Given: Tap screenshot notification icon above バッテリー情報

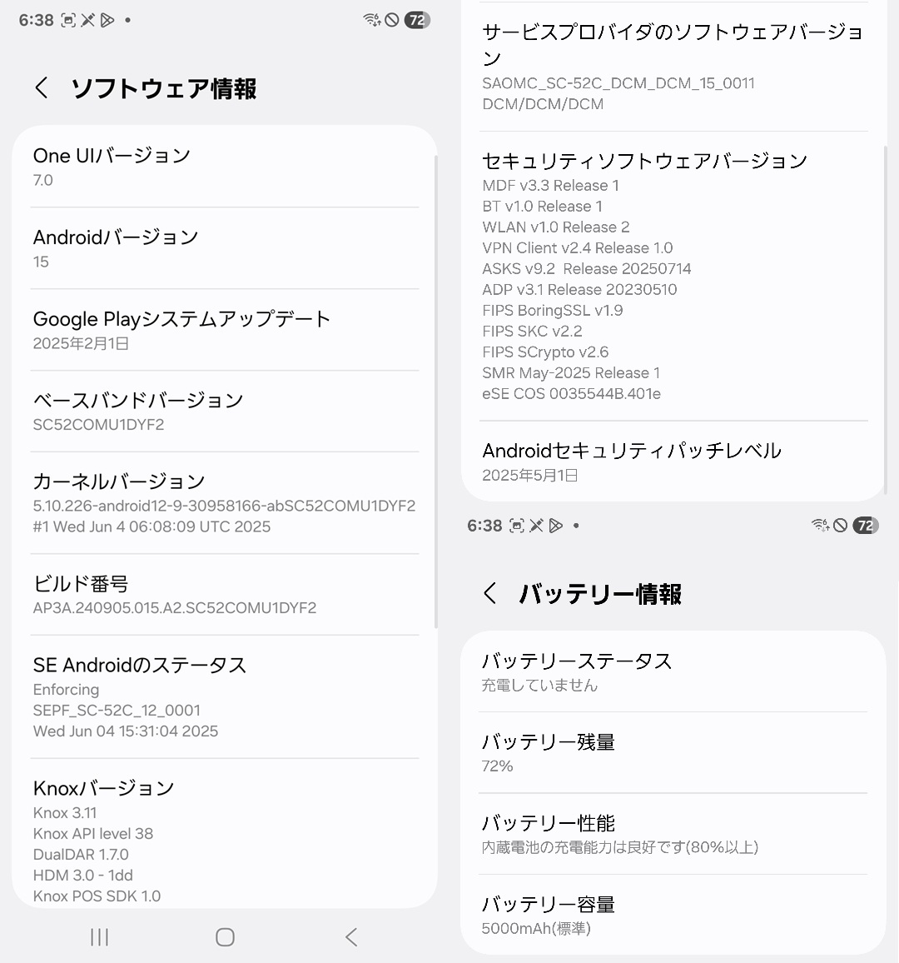Looking at the screenshot, I should pos(517,526).
